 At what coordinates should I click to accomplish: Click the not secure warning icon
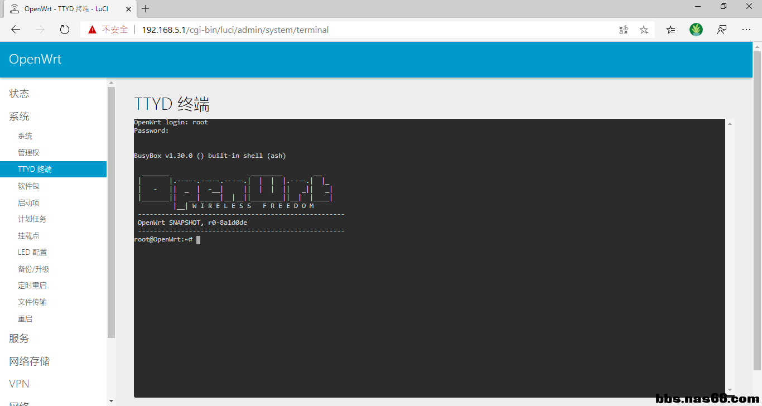pyautogui.click(x=91, y=30)
